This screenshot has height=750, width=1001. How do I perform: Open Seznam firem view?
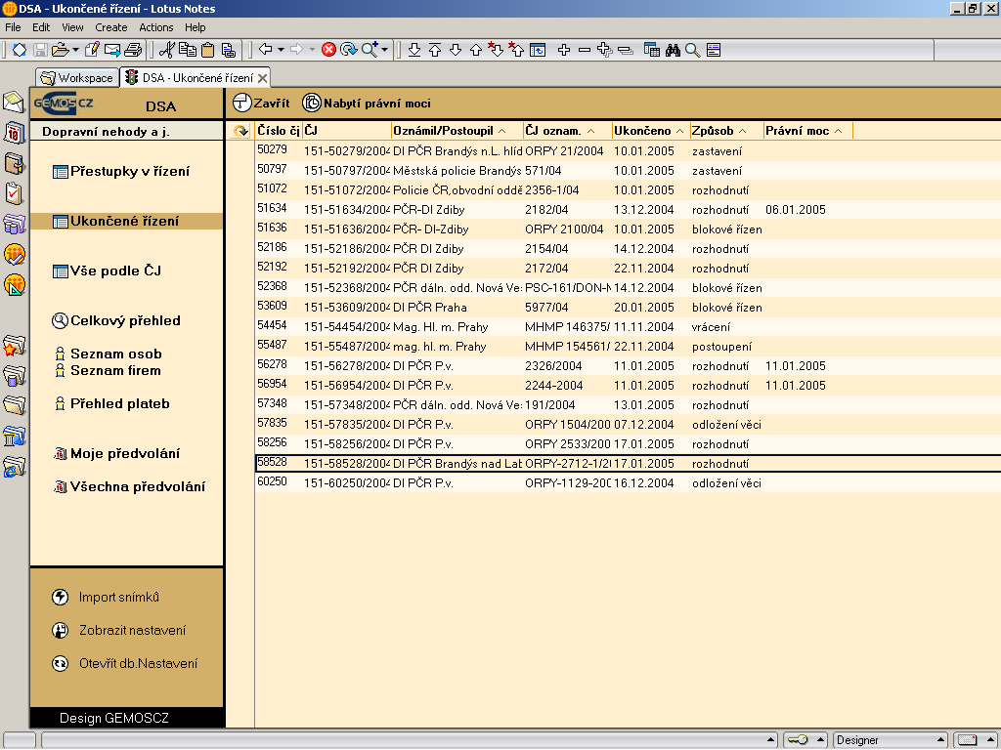[108, 370]
